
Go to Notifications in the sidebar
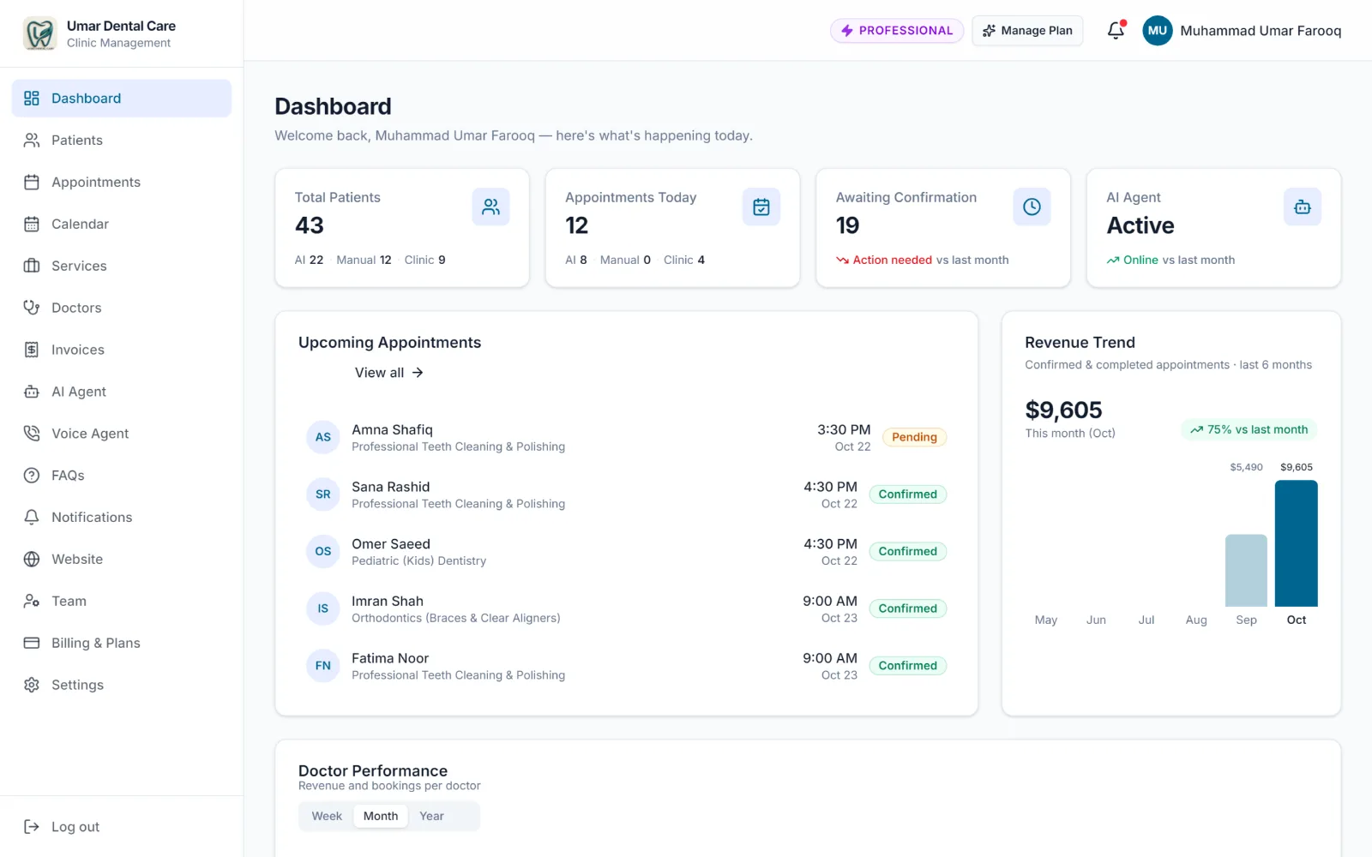pyautogui.click(x=122, y=518)
